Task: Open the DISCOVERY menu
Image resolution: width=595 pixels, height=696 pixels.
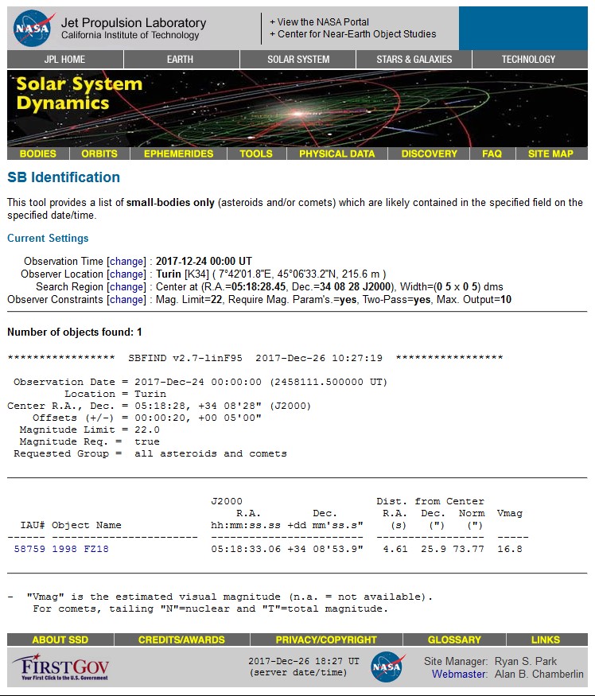Action: (x=430, y=154)
